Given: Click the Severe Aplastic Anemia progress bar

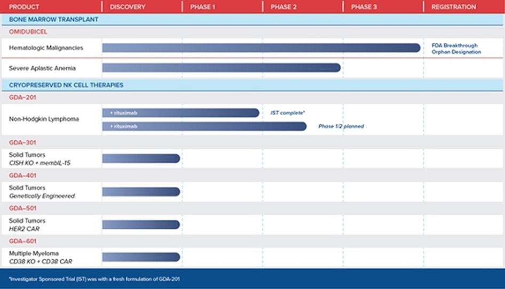Looking at the screenshot, I should click(221, 68).
